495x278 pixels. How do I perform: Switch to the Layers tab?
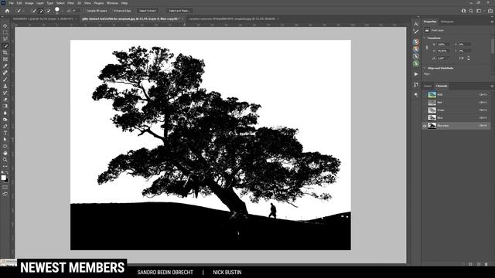tap(428, 86)
